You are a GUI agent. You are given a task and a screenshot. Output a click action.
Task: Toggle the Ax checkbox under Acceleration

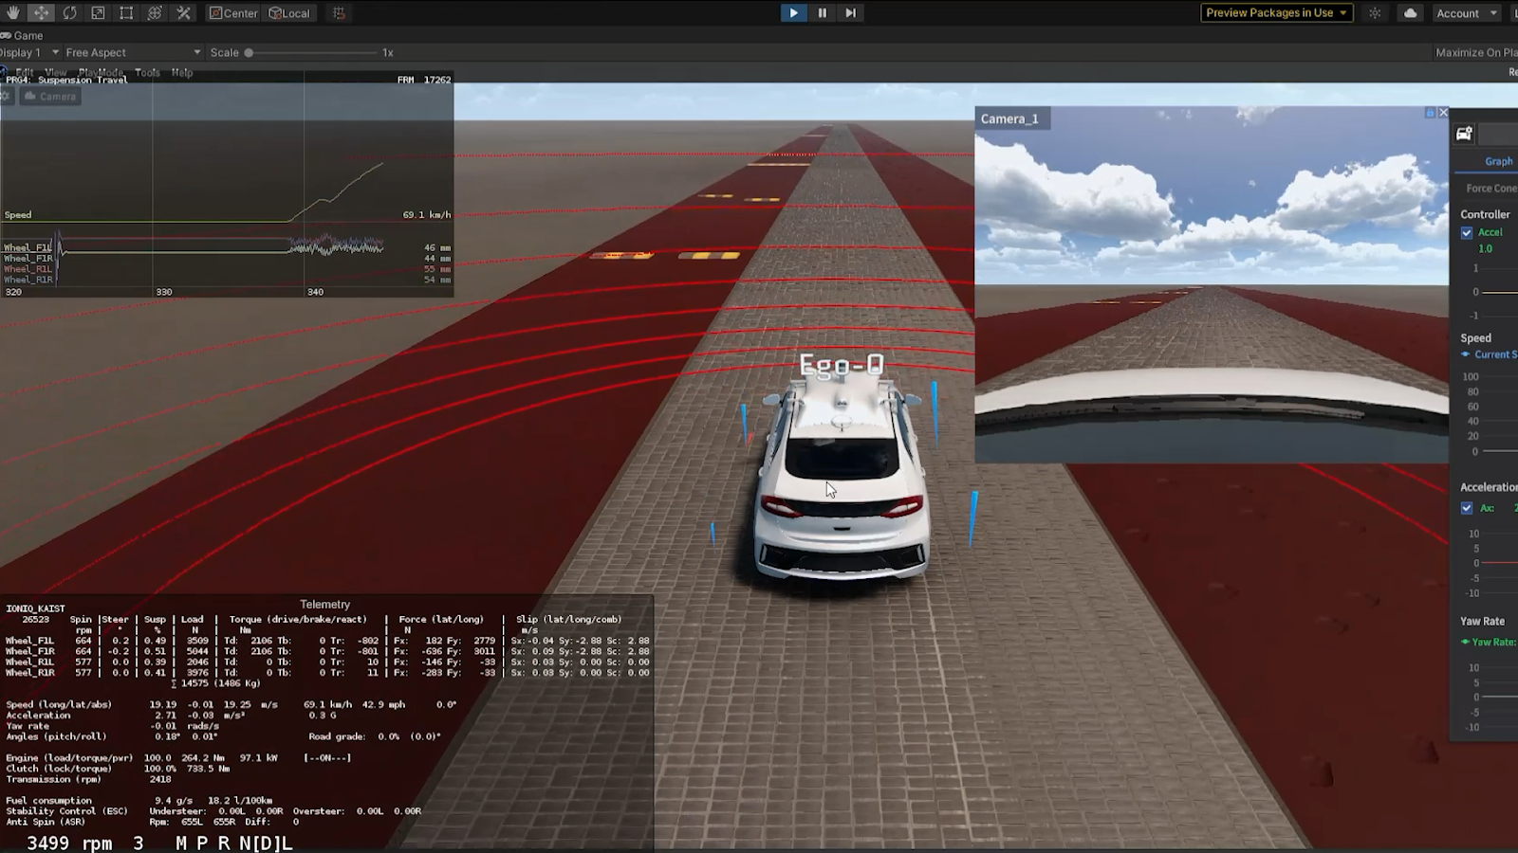tap(1467, 508)
